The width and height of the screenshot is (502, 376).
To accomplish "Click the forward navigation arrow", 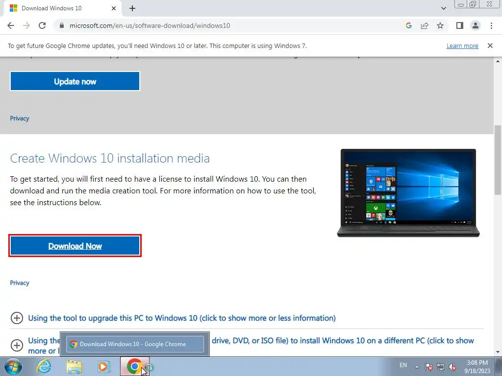I will click(26, 25).
